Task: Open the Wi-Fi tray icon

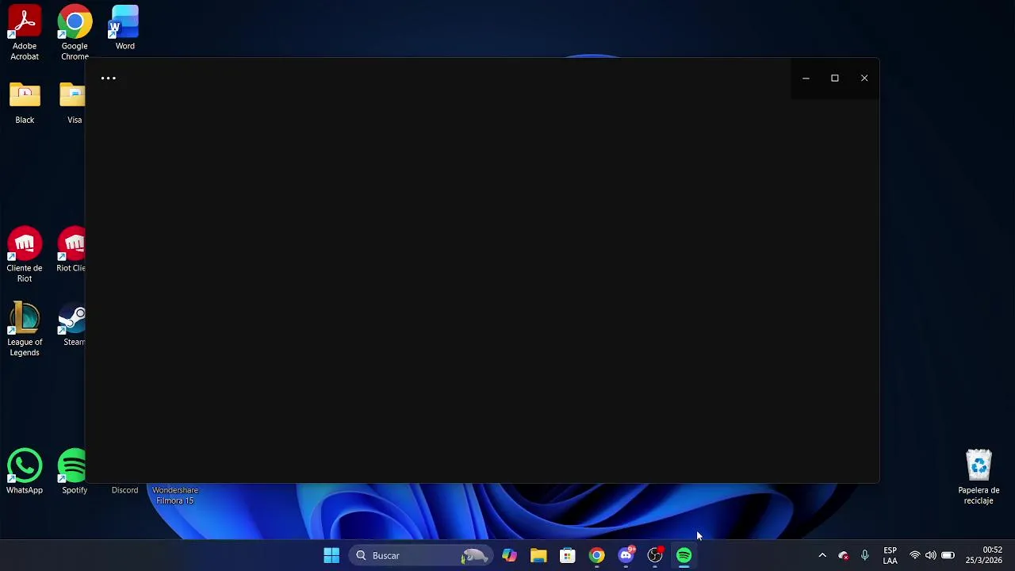Action: pyautogui.click(x=915, y=556)
